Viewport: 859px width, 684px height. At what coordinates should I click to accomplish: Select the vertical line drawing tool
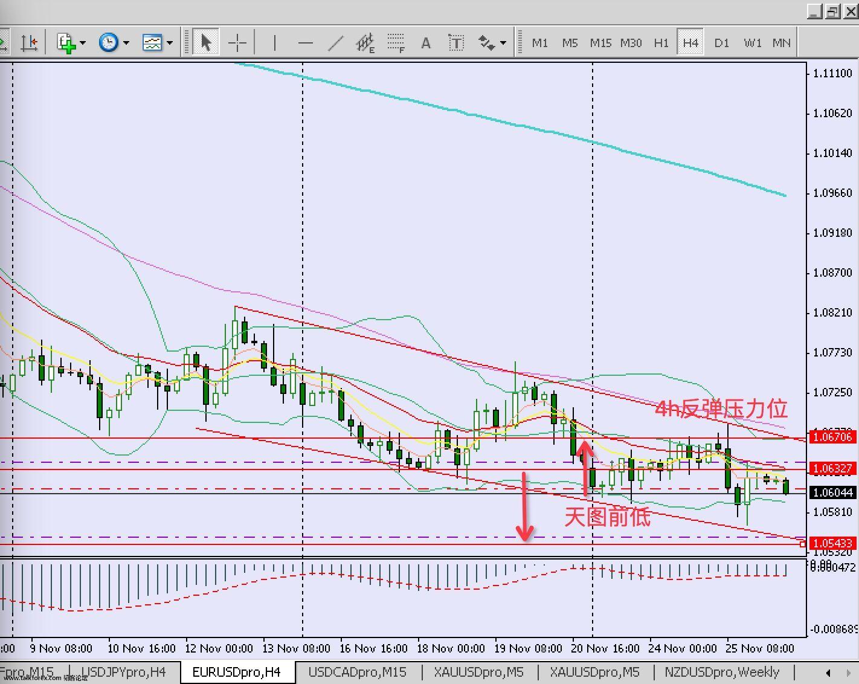point(275,43)
